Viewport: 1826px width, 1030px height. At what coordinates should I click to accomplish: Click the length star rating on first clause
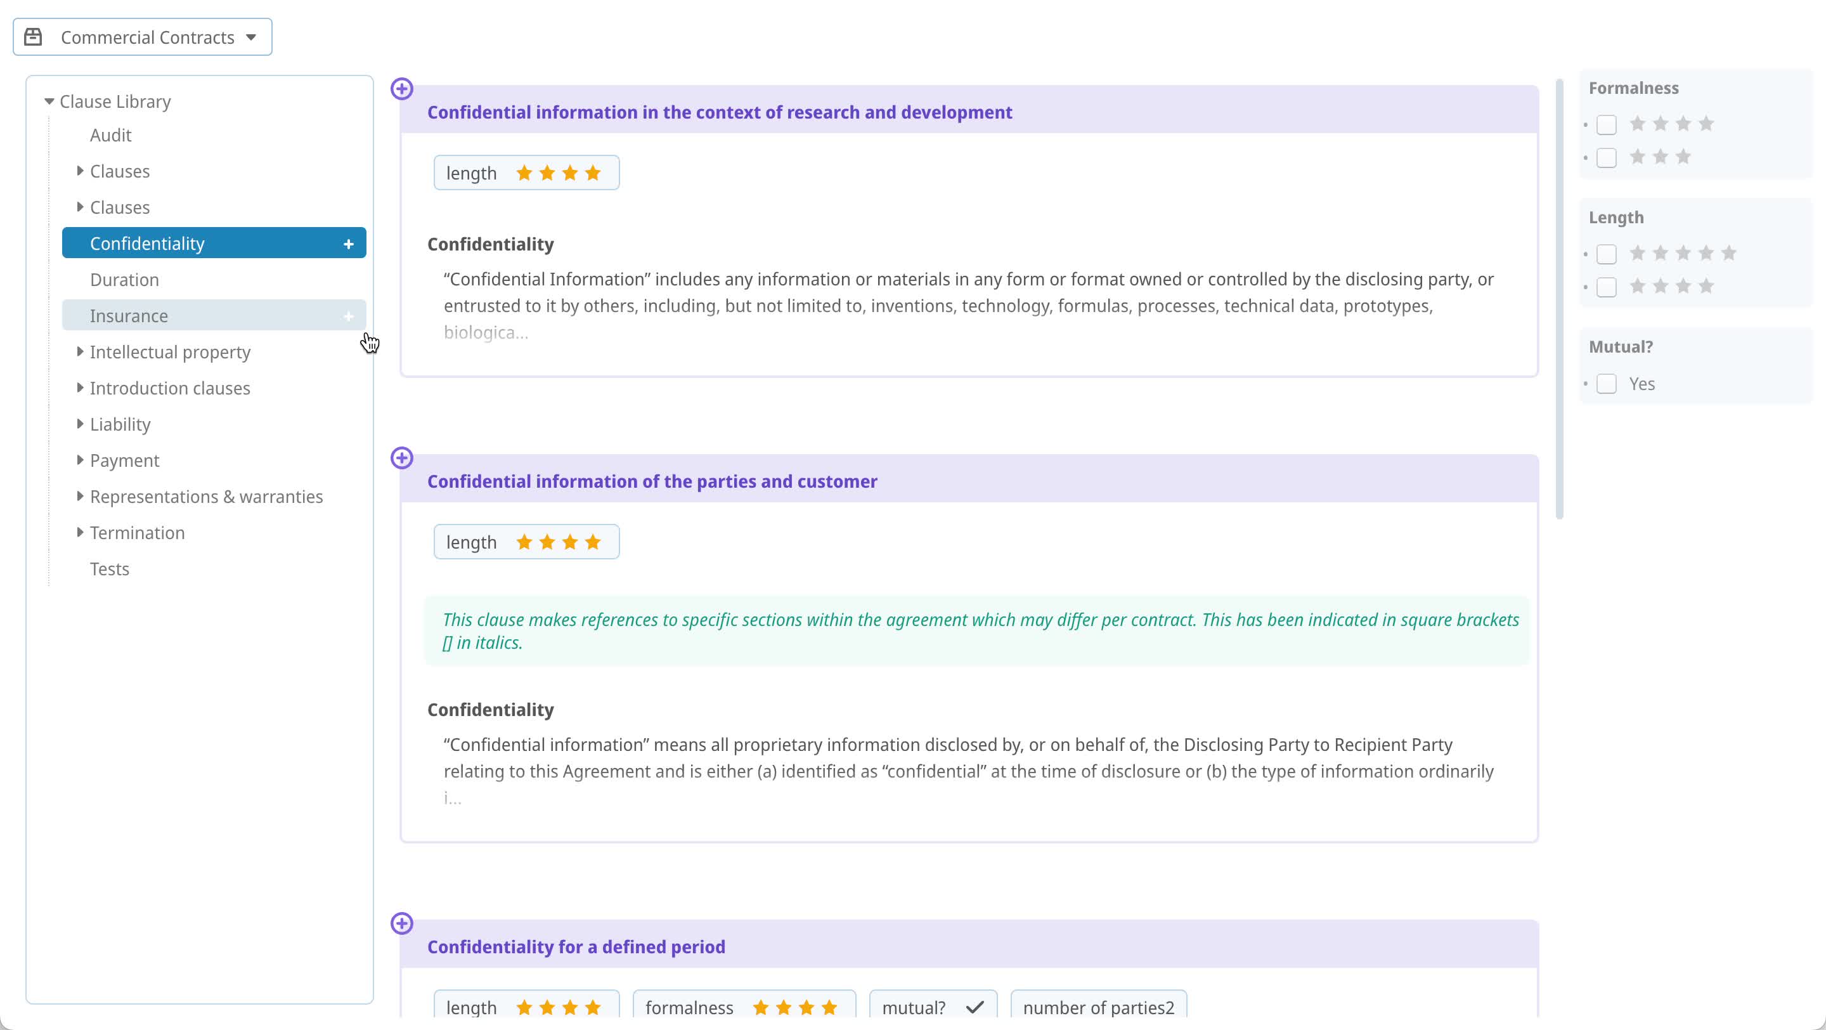pos(559,173)
